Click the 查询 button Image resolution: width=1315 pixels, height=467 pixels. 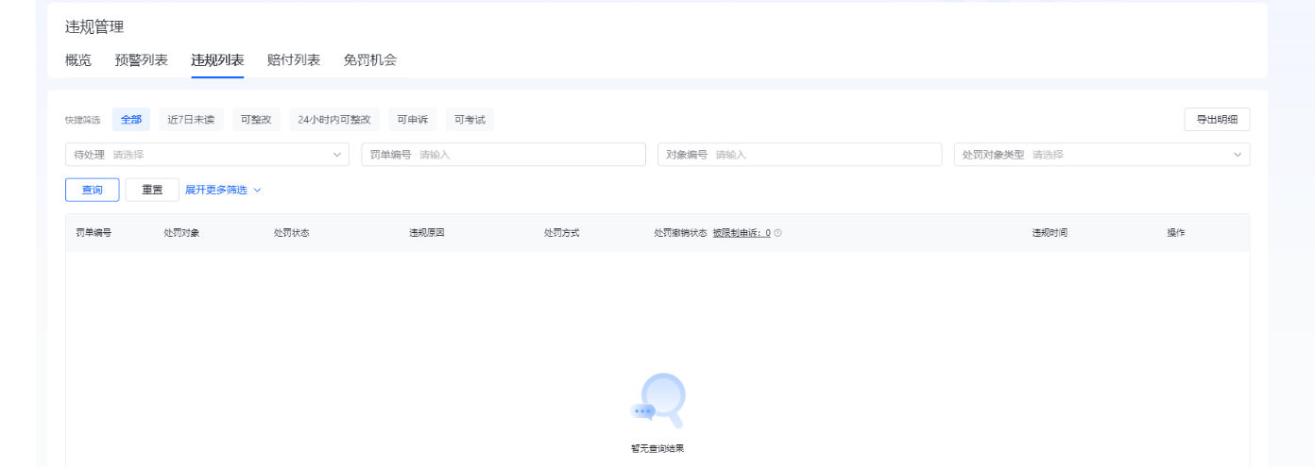point(93,190)
